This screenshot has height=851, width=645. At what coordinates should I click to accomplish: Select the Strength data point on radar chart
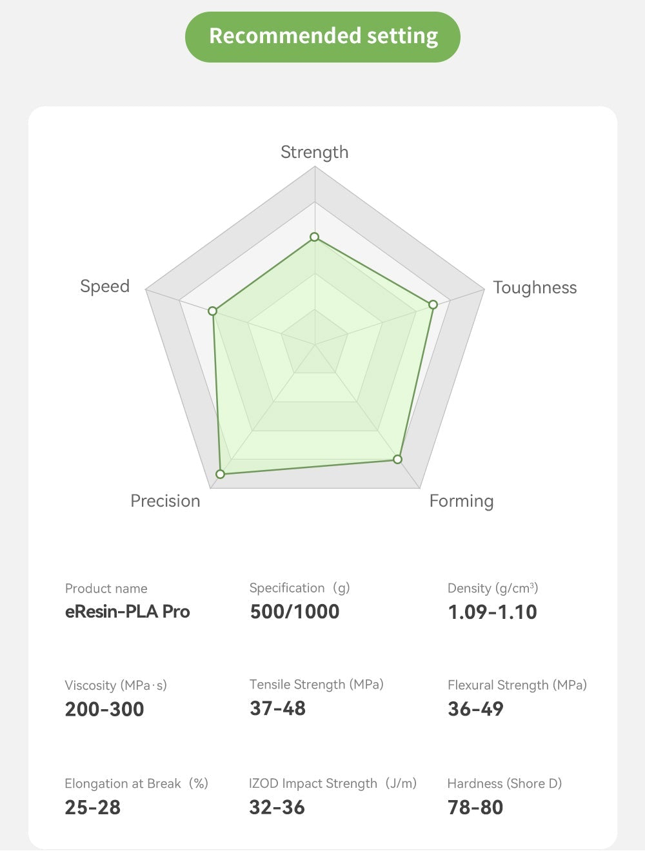(315, 237)
